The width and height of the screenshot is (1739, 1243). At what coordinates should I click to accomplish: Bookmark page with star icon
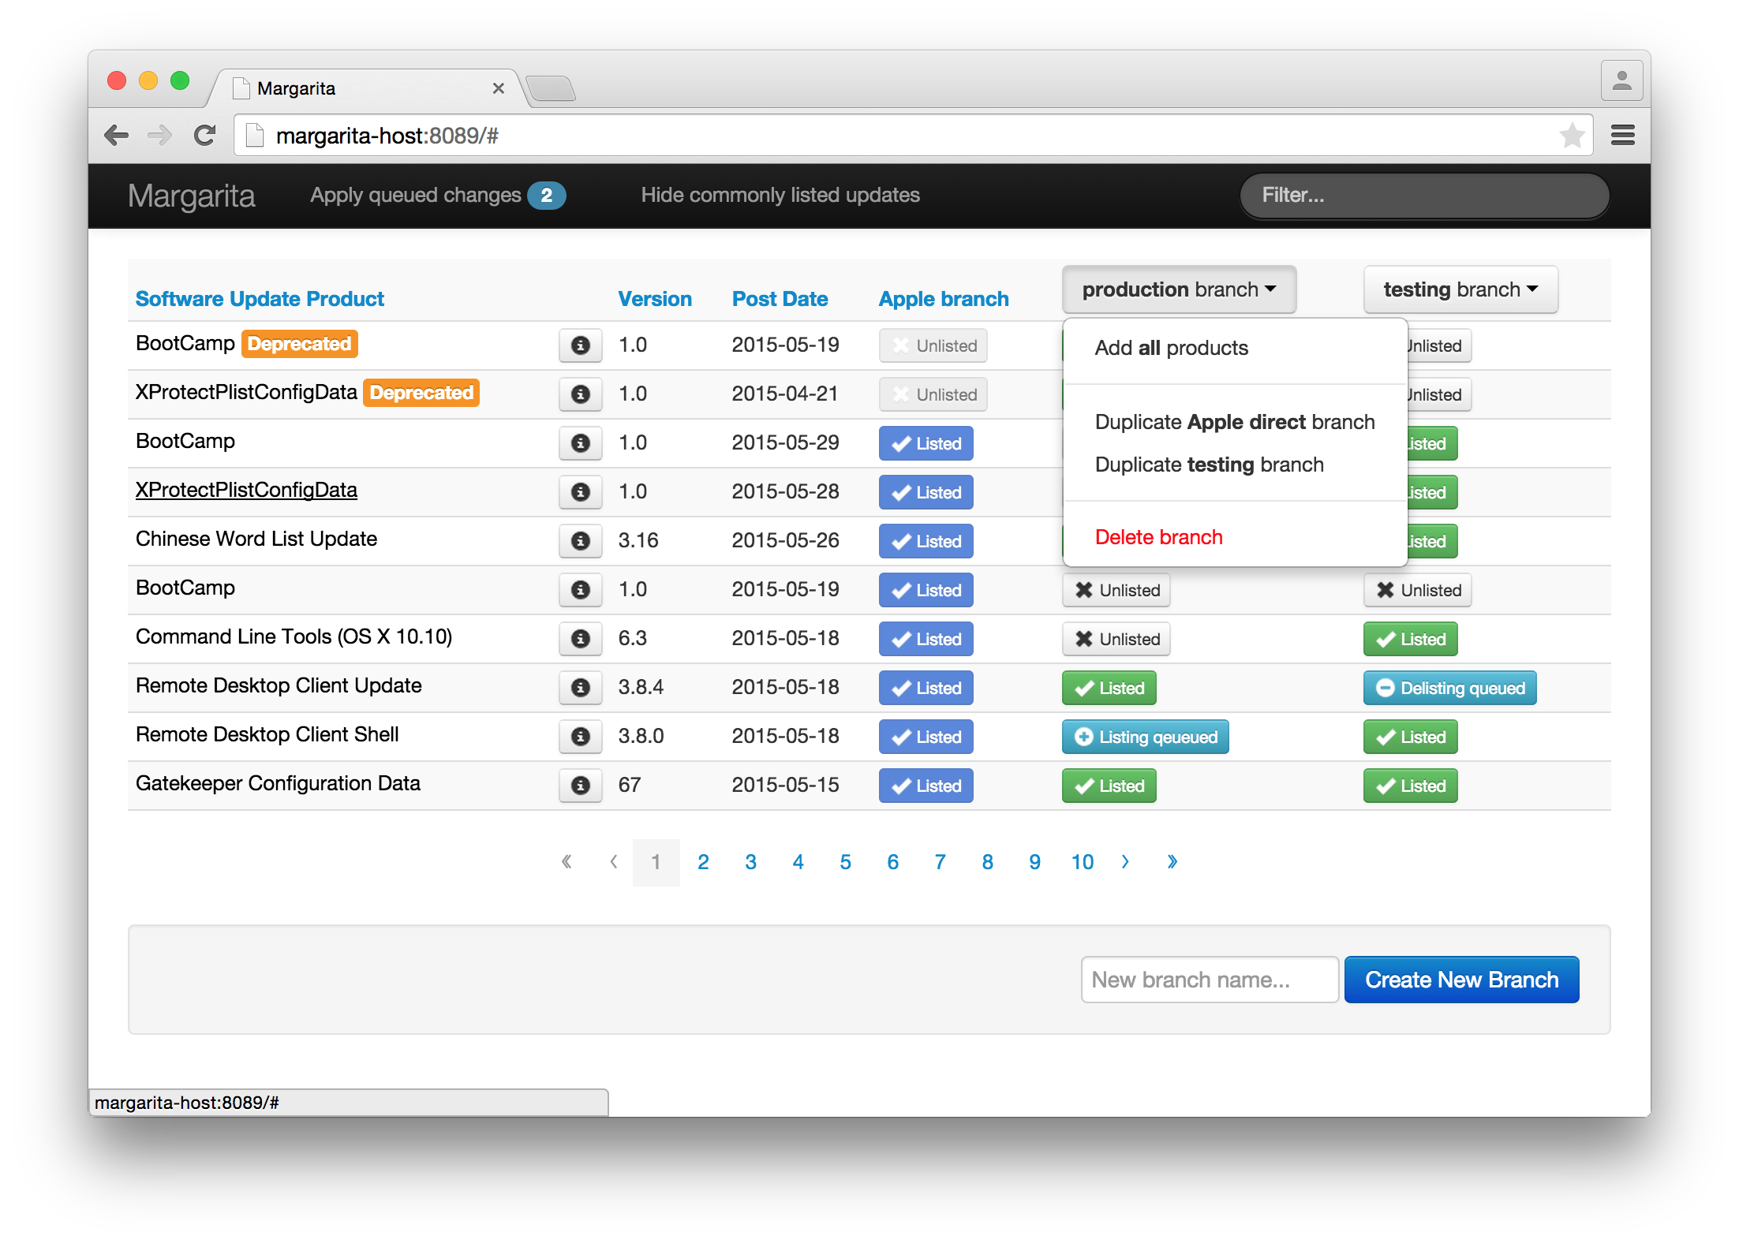click(x=1572, y=136)
